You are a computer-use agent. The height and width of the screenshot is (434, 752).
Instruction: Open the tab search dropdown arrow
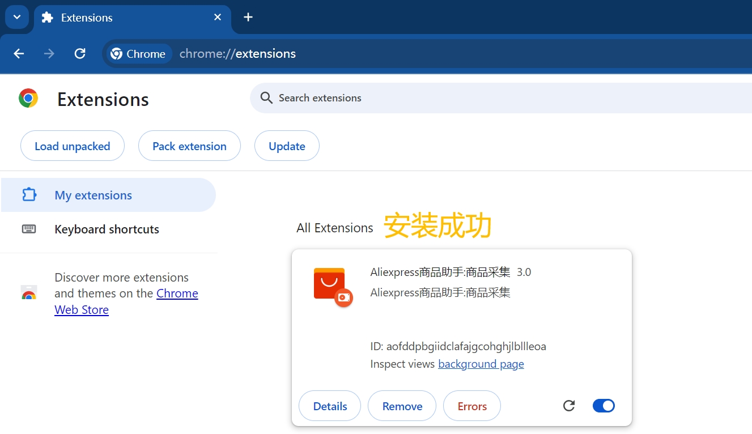(x=17, y=17)
